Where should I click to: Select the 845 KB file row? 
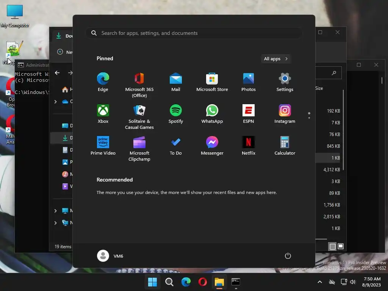[x=328, y=146]
